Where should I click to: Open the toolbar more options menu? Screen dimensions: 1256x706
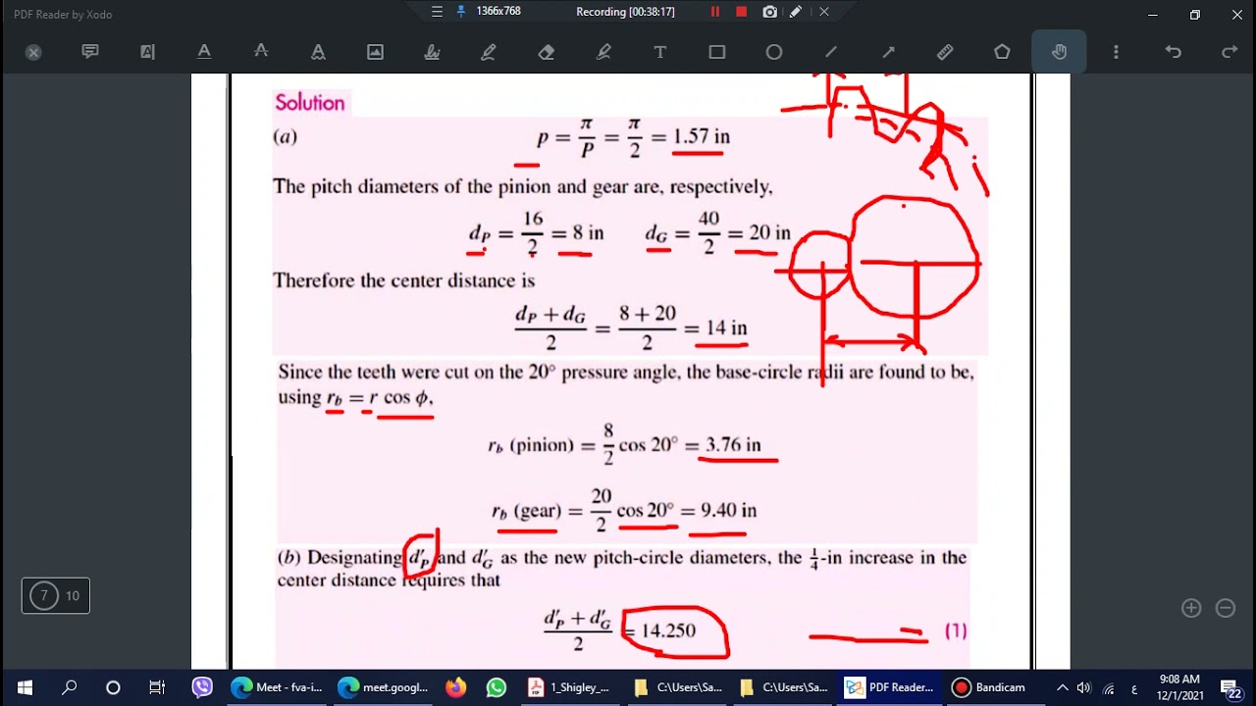click(x=1116, y=52)
